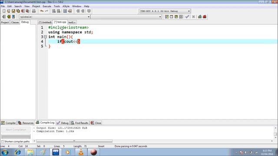Viewport: 278px width, 156px height.
Task: Click the Insert snippet icon on second toolbar
Action: (x=4, y=16)
